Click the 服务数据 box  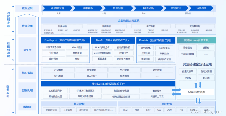click(124, 76)
